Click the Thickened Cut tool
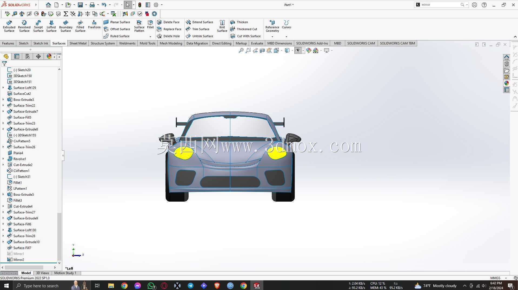Viewport: 518px width, 290px height. [x=244, y=29]
